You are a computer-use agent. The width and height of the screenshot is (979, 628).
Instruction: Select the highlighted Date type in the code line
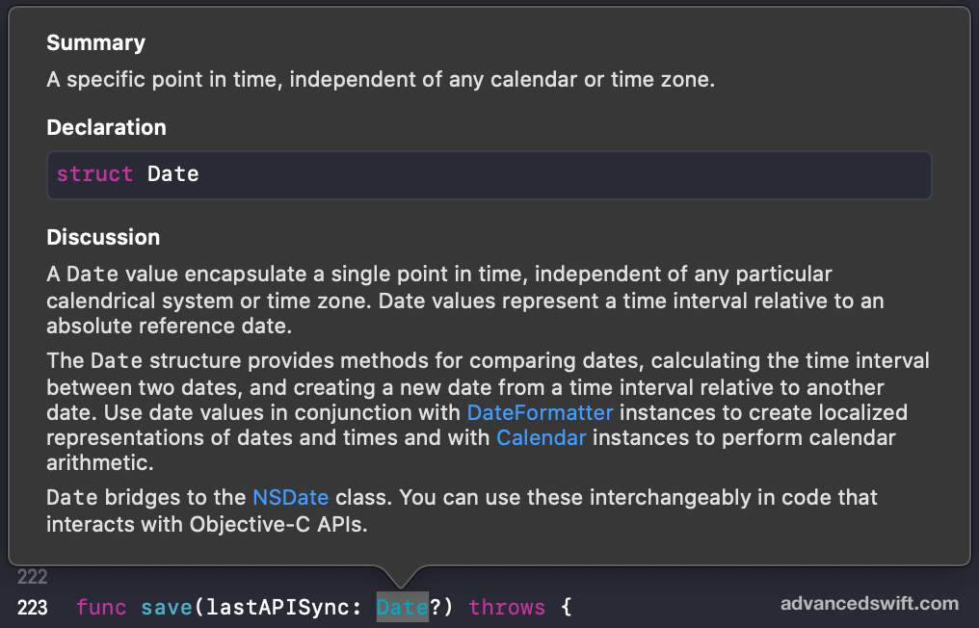point(402,607)
